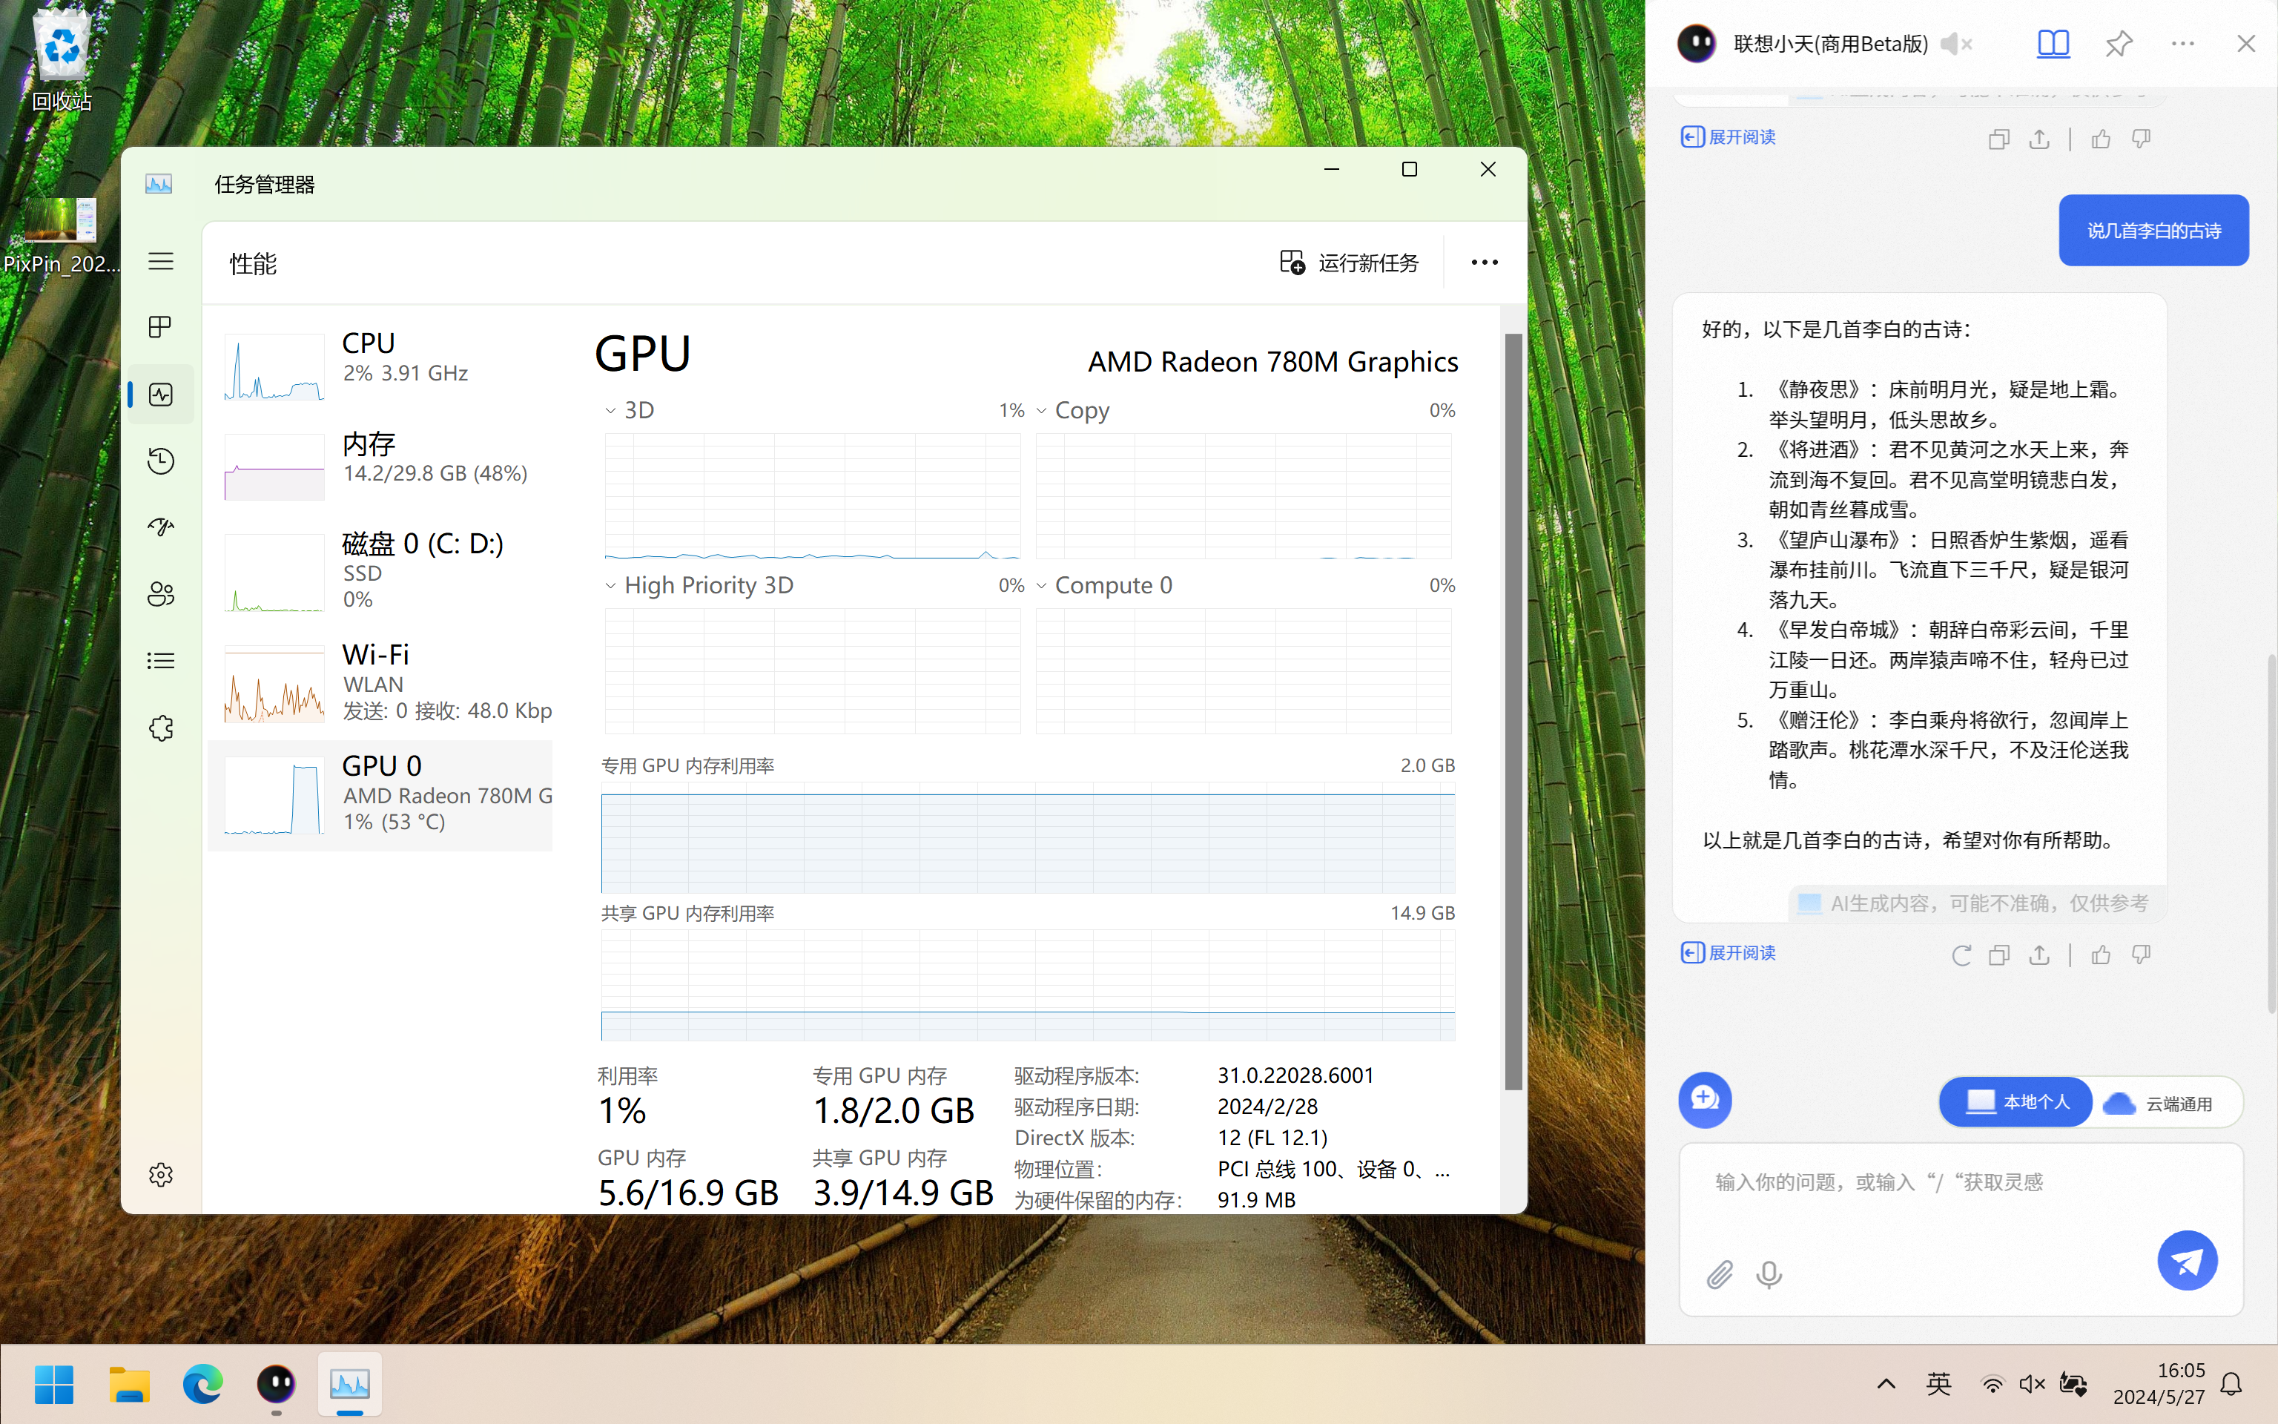The image size is (2278, 1424).
Task: Share the Li Bai poem reply
Action: click(x=2039, y=956)
